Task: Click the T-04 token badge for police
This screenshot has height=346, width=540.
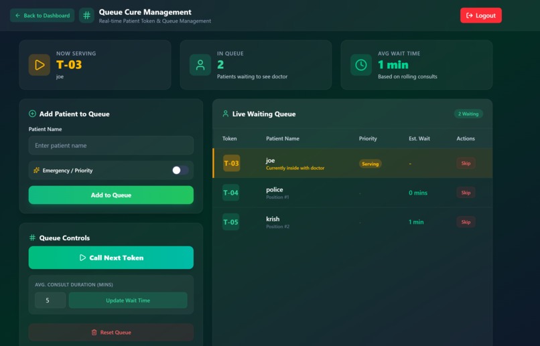Action: click(x=230, y=193)
